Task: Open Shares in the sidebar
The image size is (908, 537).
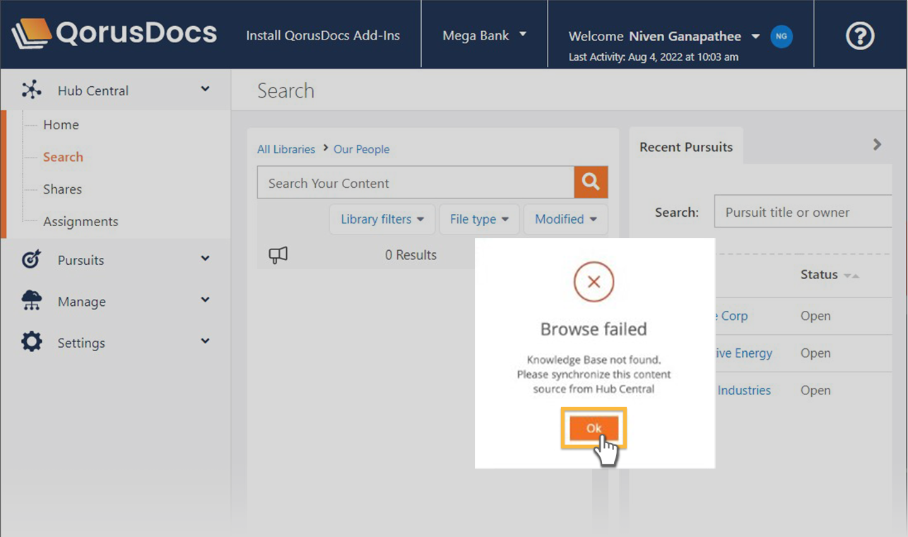Action: click(62, 189)
